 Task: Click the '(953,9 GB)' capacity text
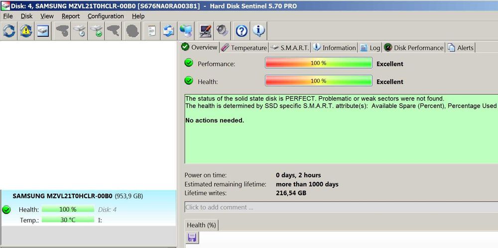click(128, 196)
